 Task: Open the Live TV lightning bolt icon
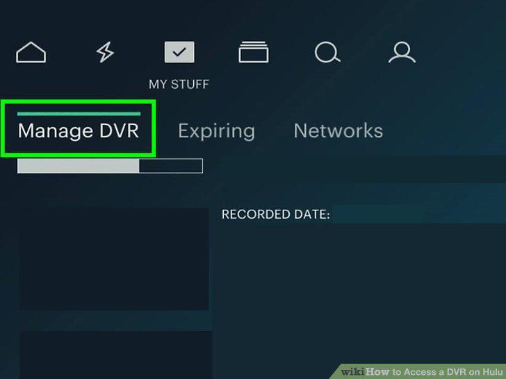(105, 52)
